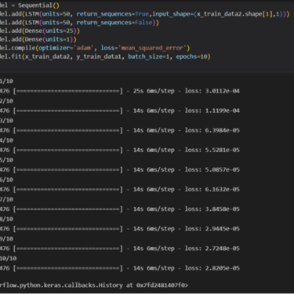Click loss value 5.5281e-05

[223, 150]
